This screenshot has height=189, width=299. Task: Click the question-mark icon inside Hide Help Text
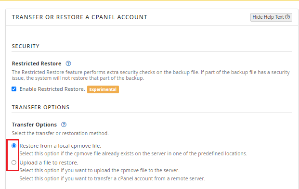click(287, 17)
